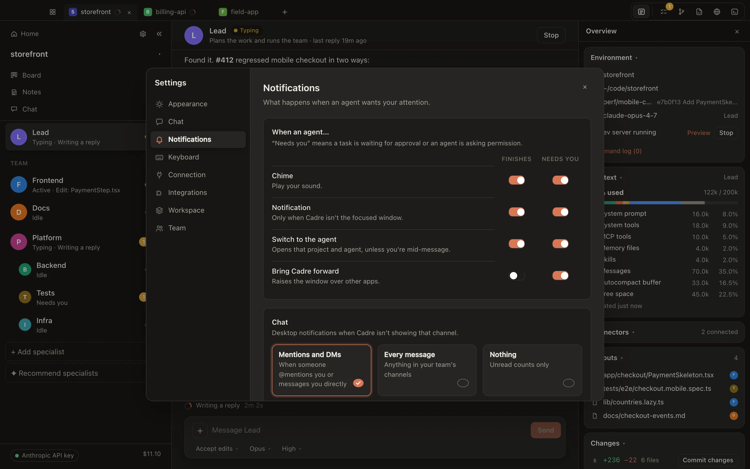
Task: Open the Appearance settings section
Action: 198,104
